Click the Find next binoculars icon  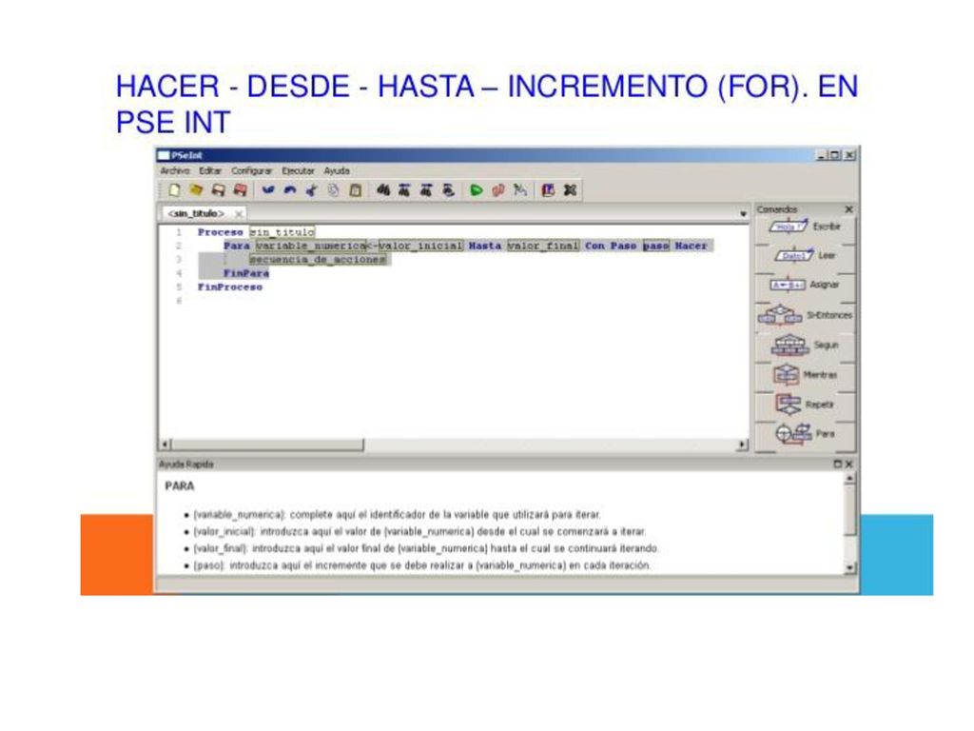tap(426, 190)
